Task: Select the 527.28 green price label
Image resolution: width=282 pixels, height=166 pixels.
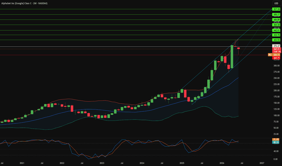Action: click(277, 9)
